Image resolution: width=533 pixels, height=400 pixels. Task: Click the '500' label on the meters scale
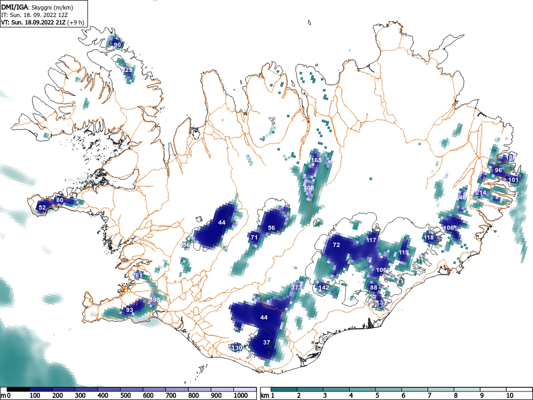point(125,396)
